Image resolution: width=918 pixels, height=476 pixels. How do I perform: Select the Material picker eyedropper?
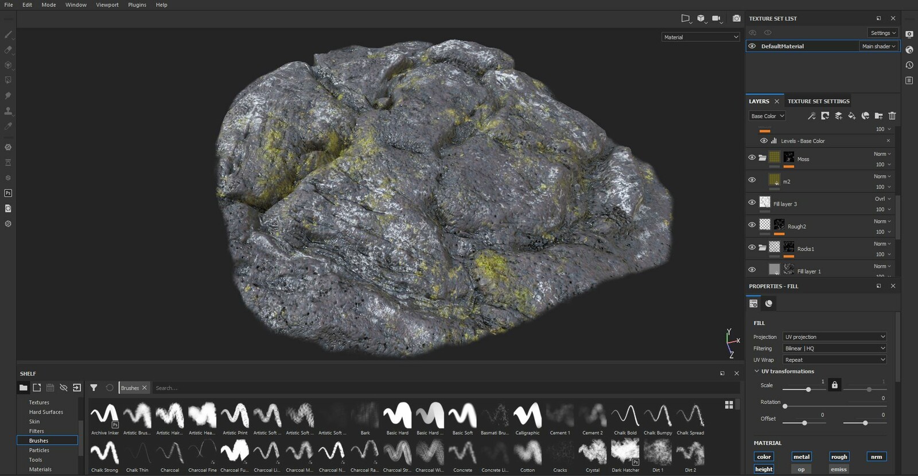pos(9,126)
